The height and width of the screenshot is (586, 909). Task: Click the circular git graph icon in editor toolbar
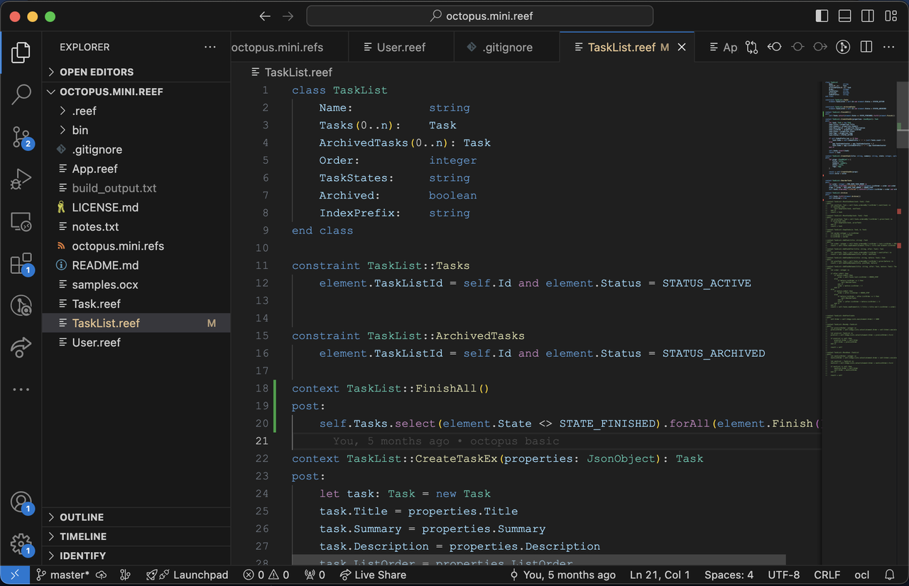843,47
